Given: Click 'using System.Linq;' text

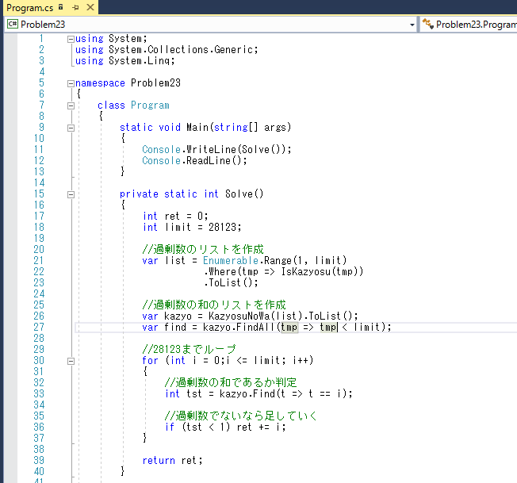Looking at the screenshot, I should [125, 61].
